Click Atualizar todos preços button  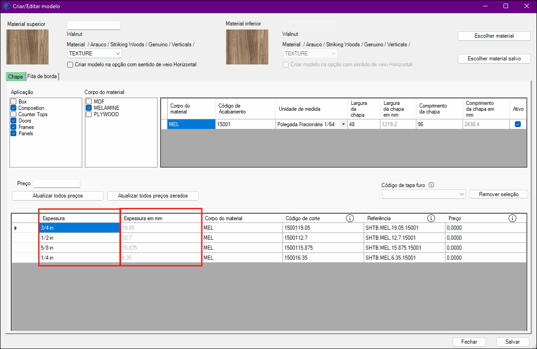click(58, 196)
